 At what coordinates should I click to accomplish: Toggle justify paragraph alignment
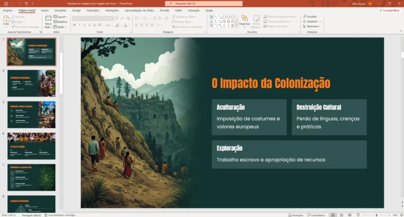pyautogui.click(x=151, y=25)
